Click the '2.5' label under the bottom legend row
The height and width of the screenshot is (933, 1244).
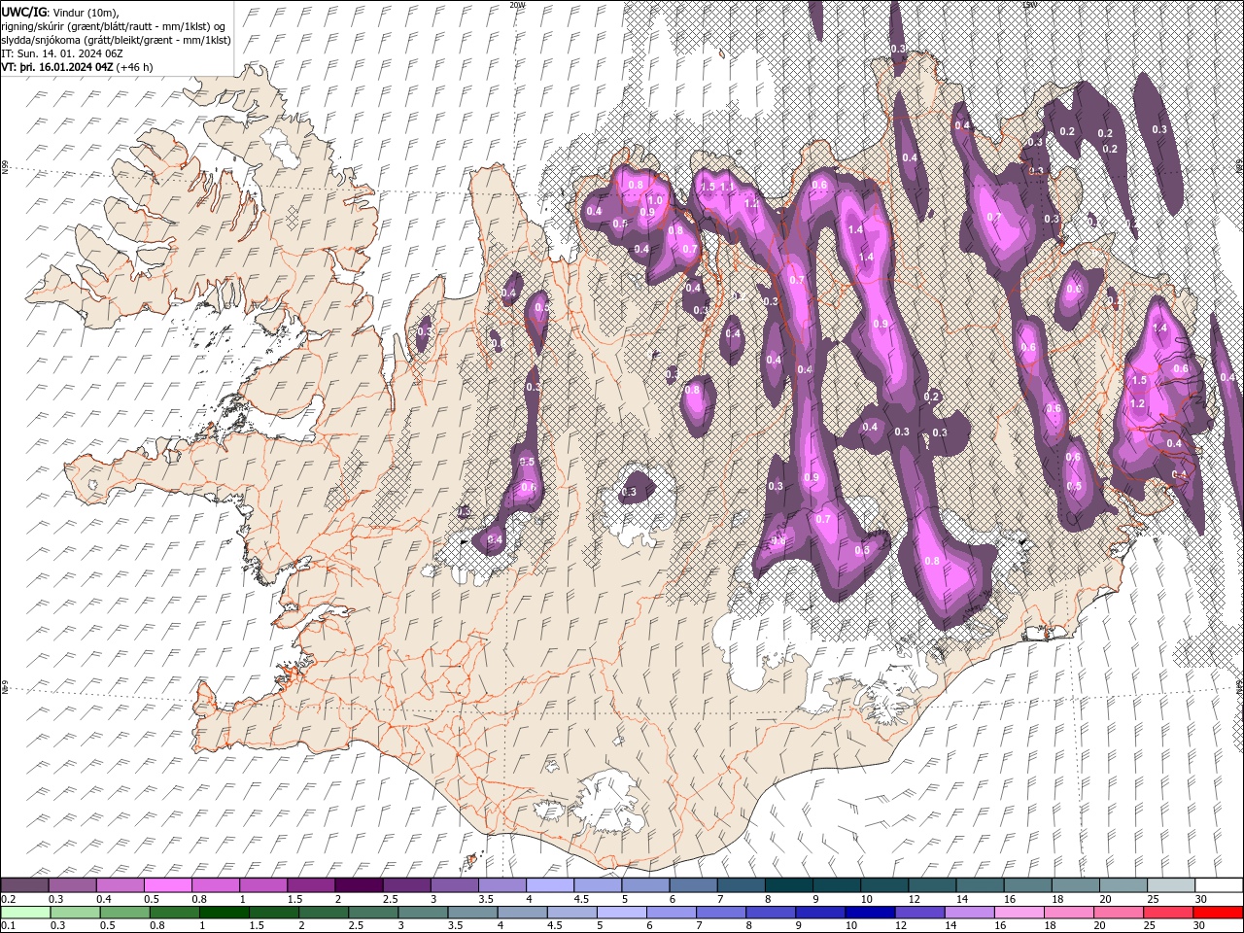click(356, 926)
